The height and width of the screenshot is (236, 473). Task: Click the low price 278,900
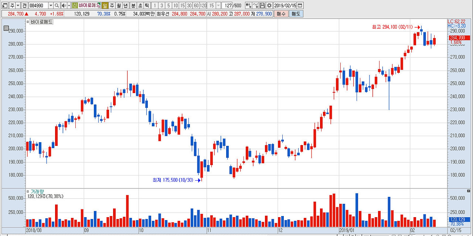[264, 14]
